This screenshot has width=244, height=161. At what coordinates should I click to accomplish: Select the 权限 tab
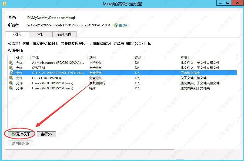[x=17, y=34]
